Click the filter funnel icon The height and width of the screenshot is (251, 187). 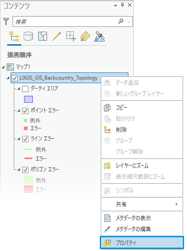6,21
